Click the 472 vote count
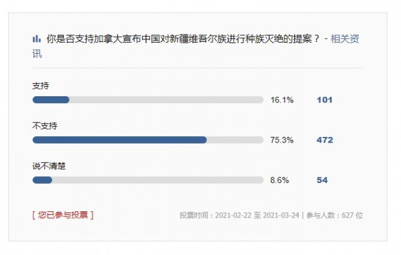 click(x=325, y=140)
